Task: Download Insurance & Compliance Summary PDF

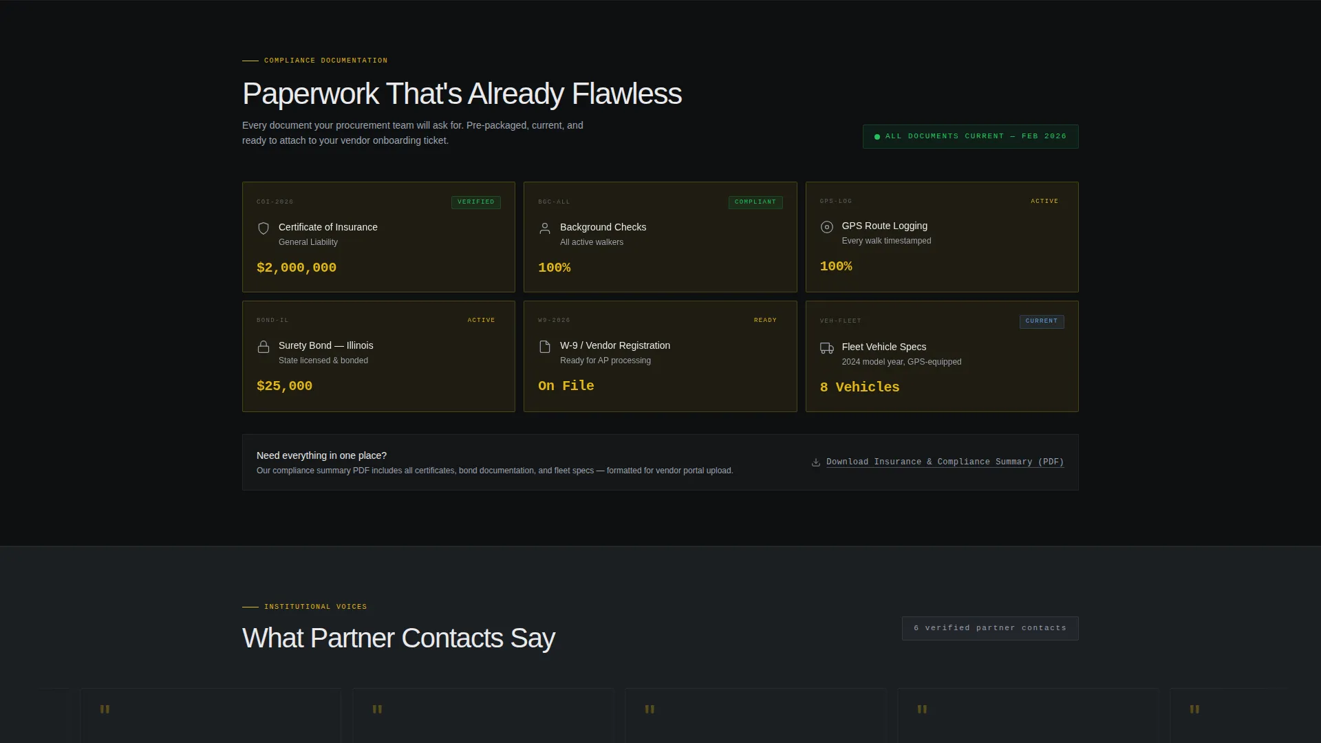Action: click(x=945, y=462)
